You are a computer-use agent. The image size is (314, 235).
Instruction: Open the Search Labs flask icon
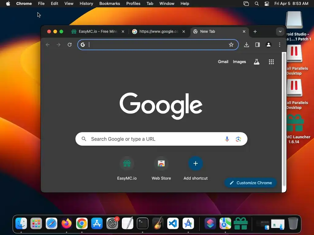coord(257,62)
